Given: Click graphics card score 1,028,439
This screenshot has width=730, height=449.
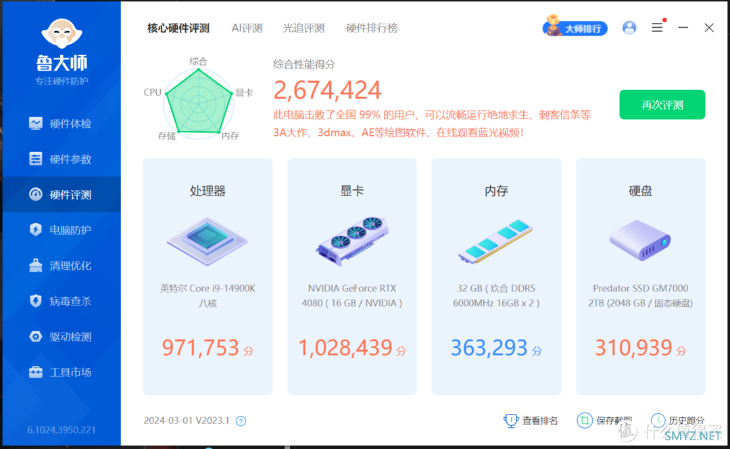Looking at the screenshot, I should click(345, 348).
